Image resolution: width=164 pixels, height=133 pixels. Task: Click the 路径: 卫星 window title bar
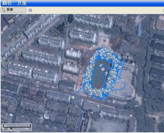82,3
